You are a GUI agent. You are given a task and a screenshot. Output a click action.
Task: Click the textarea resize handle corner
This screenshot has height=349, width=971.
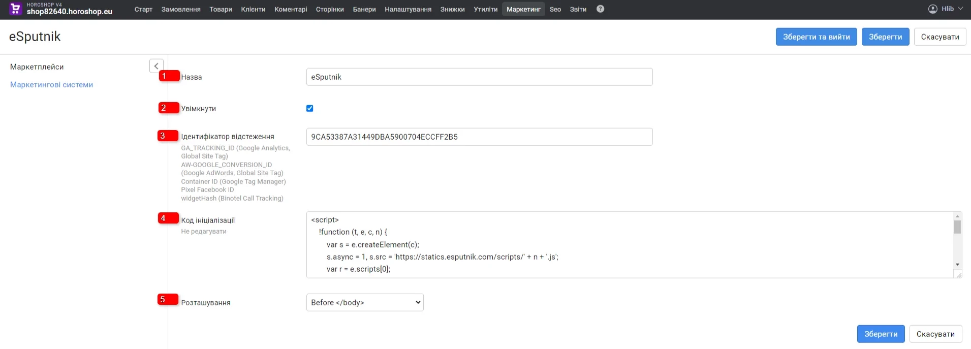pyautogui.click(x=959, y=275)
